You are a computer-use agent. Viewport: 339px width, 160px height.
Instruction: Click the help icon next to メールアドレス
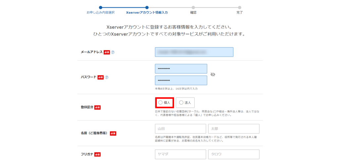coord(113,52)
